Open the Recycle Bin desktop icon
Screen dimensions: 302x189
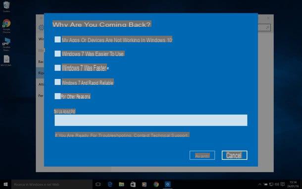[x=6, y=6]
